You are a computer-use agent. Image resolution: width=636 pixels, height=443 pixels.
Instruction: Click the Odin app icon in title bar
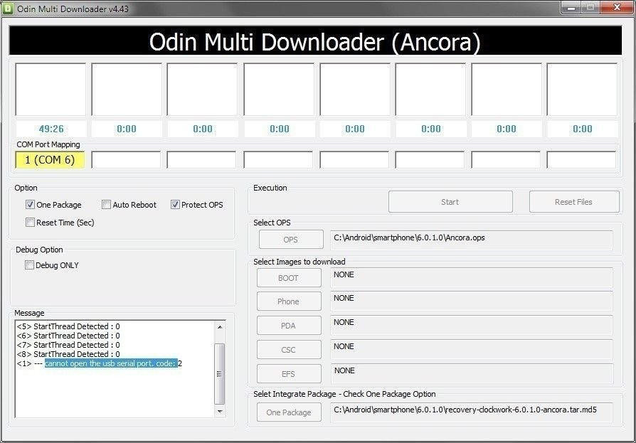click(x=7, y=8)
